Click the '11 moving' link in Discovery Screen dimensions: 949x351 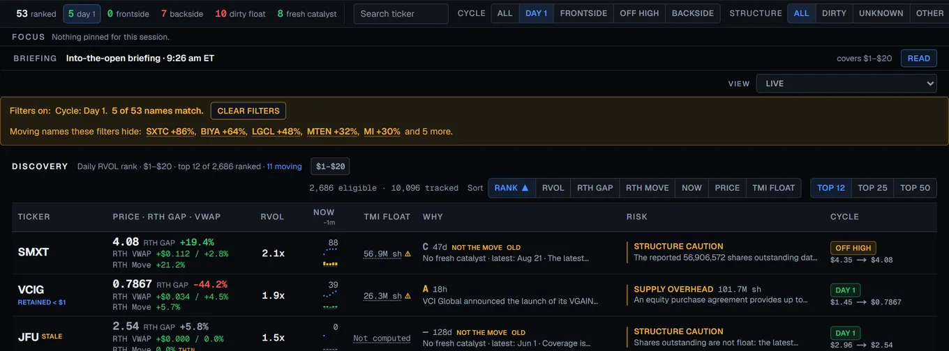tap(284, 166)
